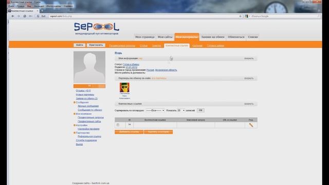The height and width of the screenshot is (185, 329).
Task: Open 'Реферальная ссылка' sidebar link
Action: point(89,137)
